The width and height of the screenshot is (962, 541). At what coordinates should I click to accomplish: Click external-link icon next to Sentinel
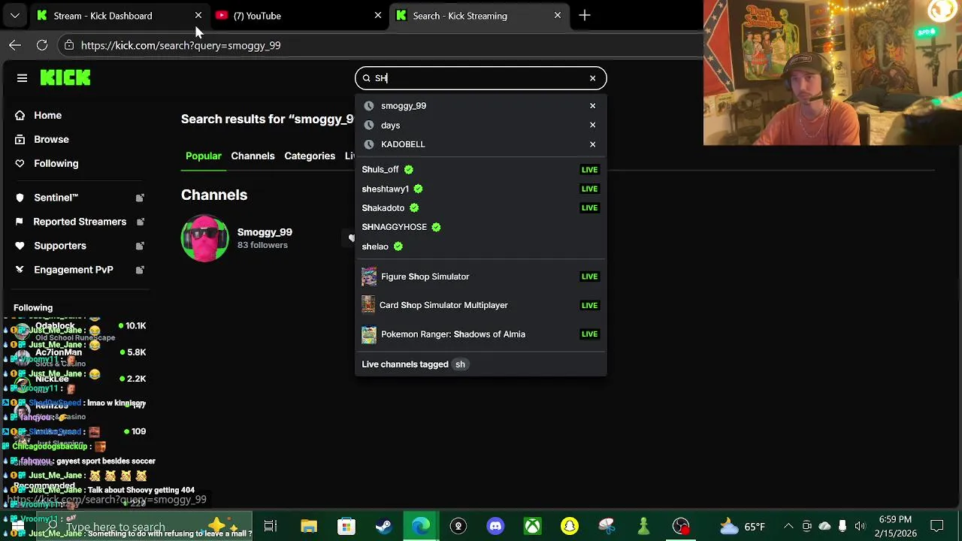[140, 198]
